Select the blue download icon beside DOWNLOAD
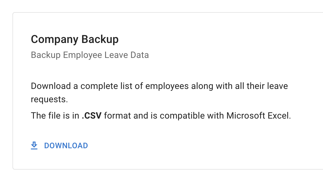Image resolution: width=323 pixels, height=174 pixels. [x=34, y=145]
